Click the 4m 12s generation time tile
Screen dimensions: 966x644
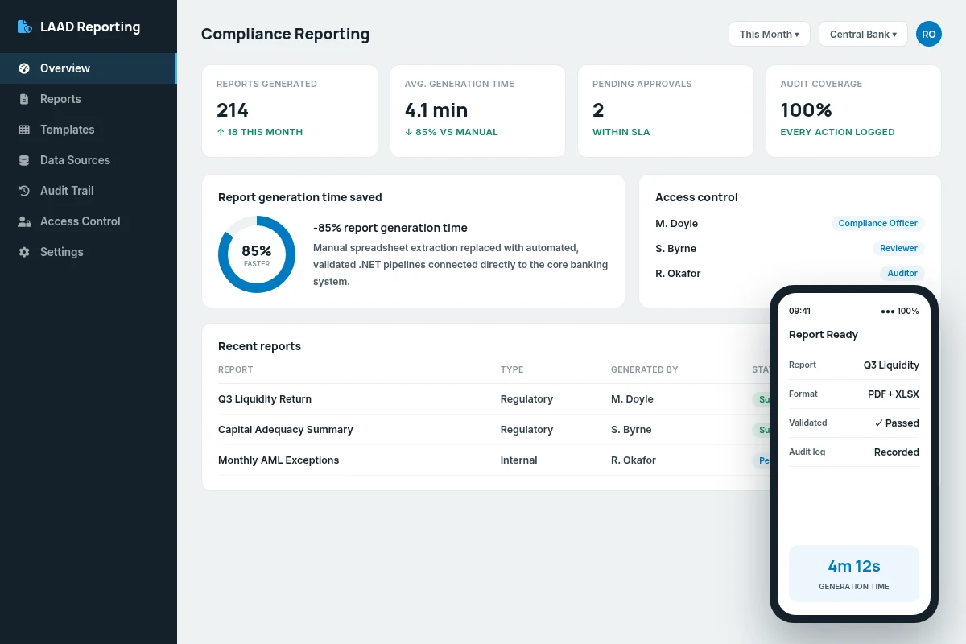(854, 573)
